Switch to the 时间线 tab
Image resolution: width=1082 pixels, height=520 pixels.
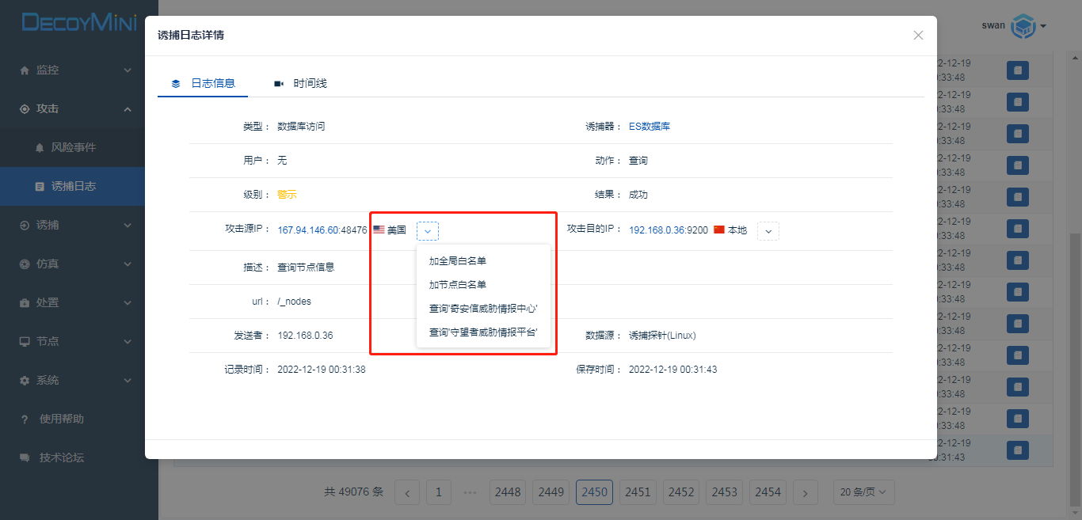(301, 83)
